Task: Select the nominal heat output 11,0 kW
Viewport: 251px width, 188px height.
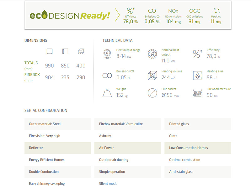Action: (x=168, y=61)
